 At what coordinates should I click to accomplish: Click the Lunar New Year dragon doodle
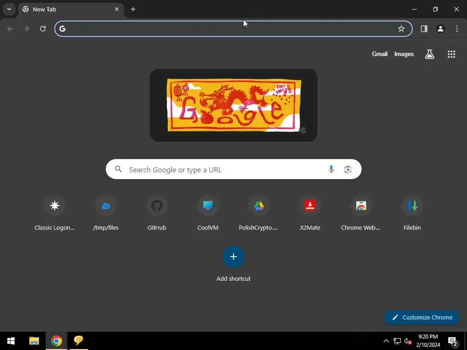pos(233,105)
